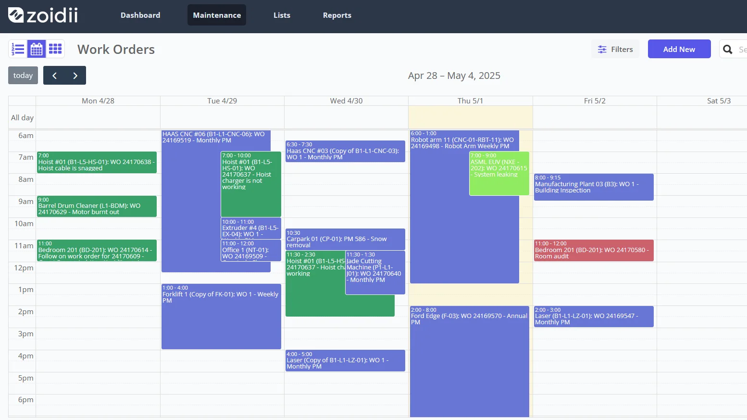This screenshot has height=420, width=747.
Task: Open the Filters panel
Action: [x=615, y=49]
